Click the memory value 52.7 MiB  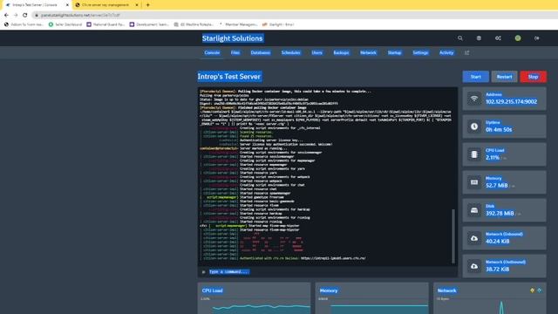[x=497, y=186]
